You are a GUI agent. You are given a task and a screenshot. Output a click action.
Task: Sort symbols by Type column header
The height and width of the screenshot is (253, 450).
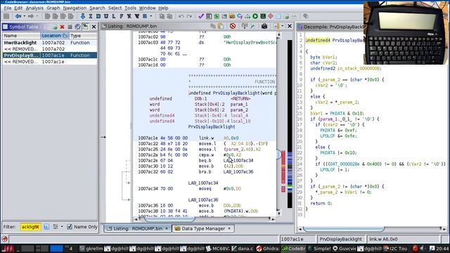click(x=83, y=36)
